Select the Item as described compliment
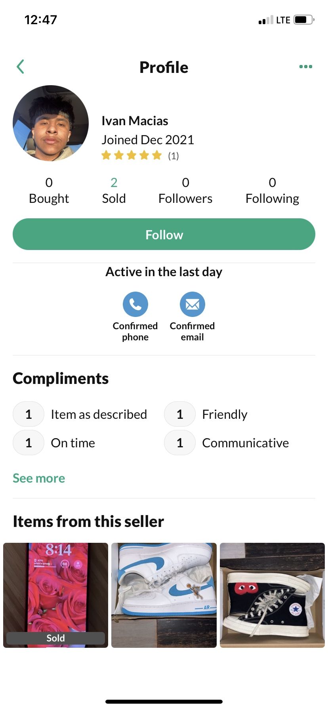This screenshot has height=710, width=328. click(x=80, y=414)
